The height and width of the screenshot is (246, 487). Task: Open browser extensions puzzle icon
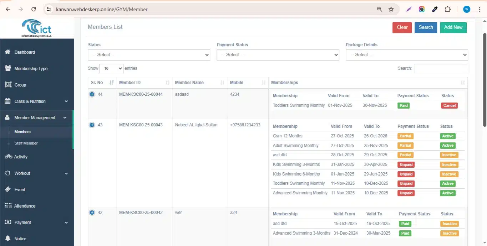point(447,9)
